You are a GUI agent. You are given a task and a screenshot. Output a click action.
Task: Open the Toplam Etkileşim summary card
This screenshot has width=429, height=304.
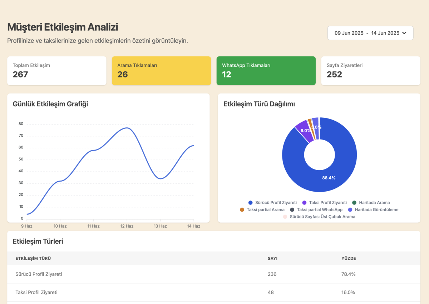56,71
